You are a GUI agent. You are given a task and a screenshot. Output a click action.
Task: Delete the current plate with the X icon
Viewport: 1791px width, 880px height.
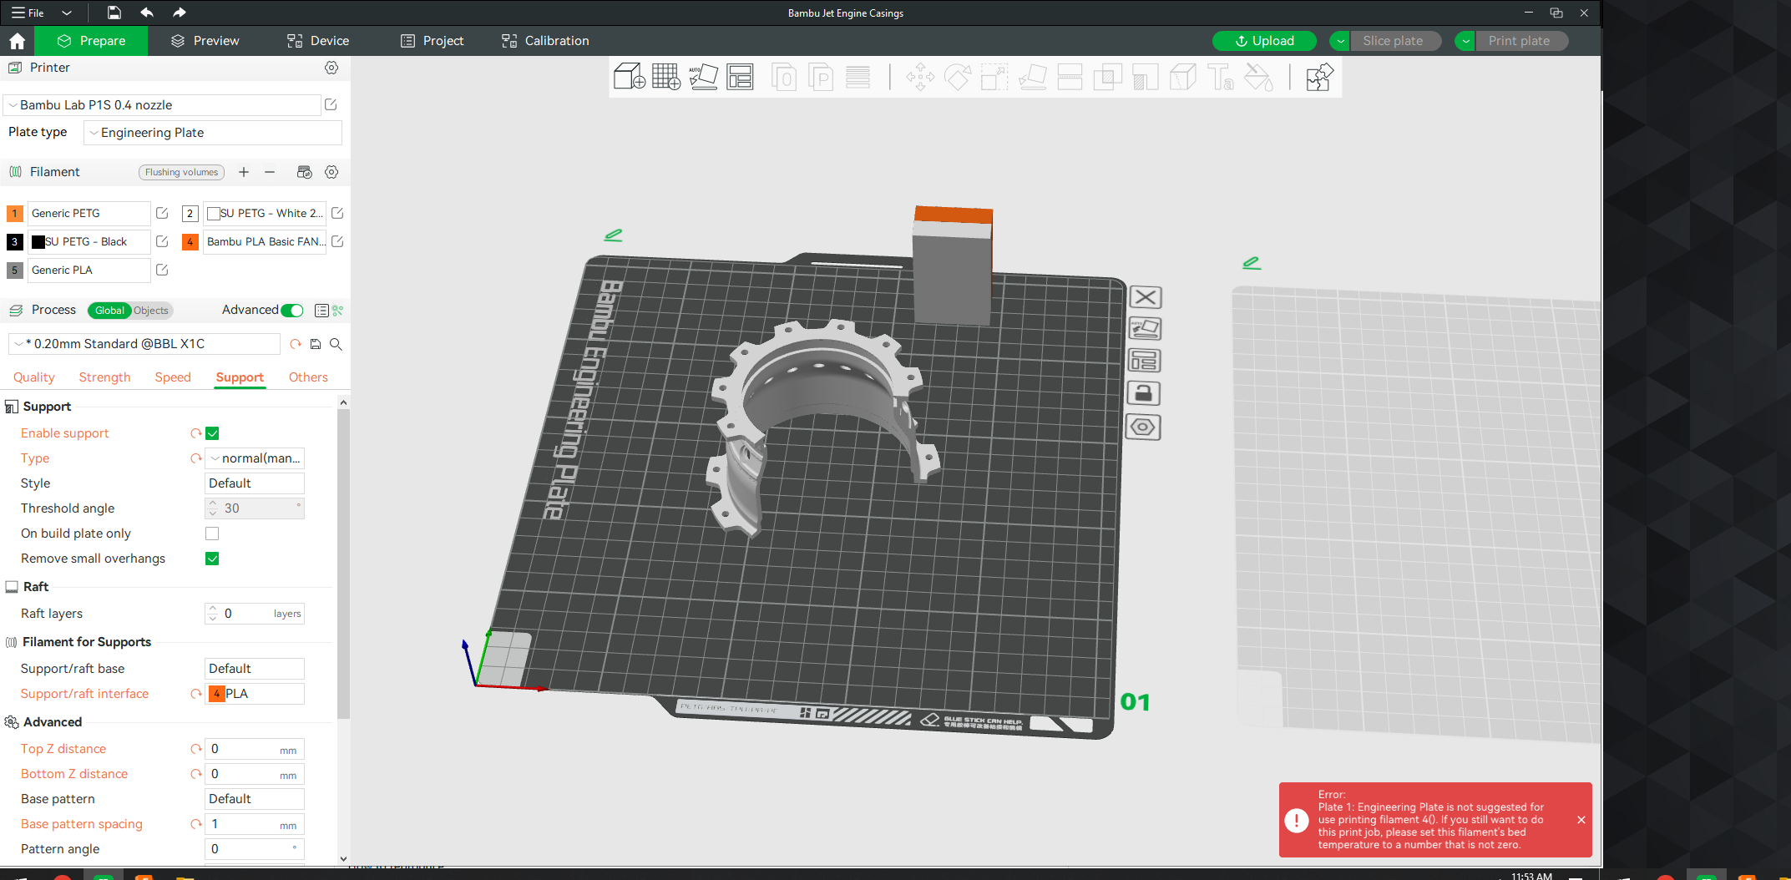1145,297
